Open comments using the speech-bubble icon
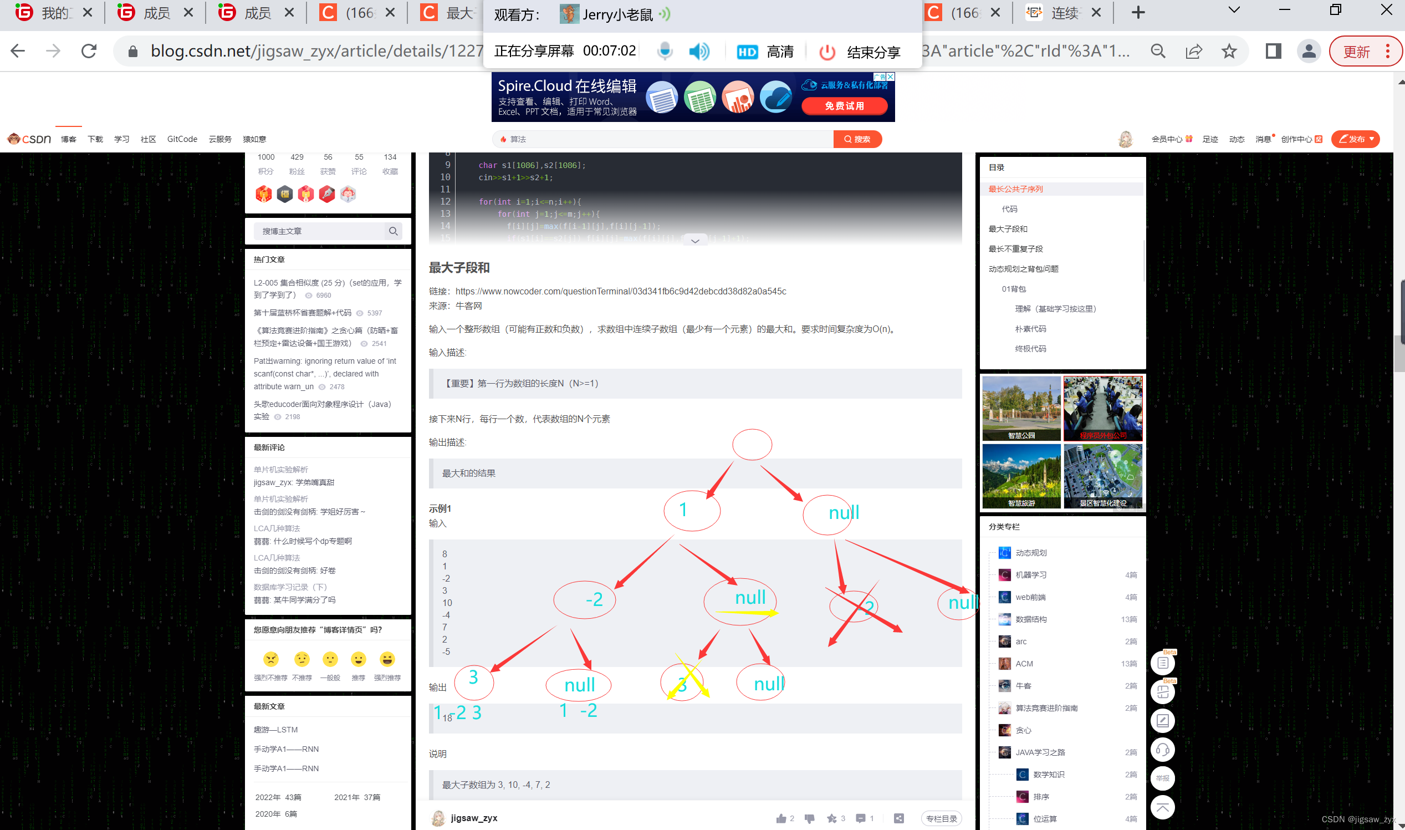This screenshot has width=1405, height=830. [x=860, y=818]
